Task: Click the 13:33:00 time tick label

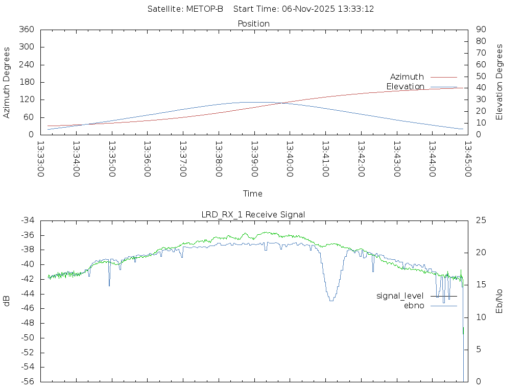Action: pyautogui.click(x=40, y=159)
